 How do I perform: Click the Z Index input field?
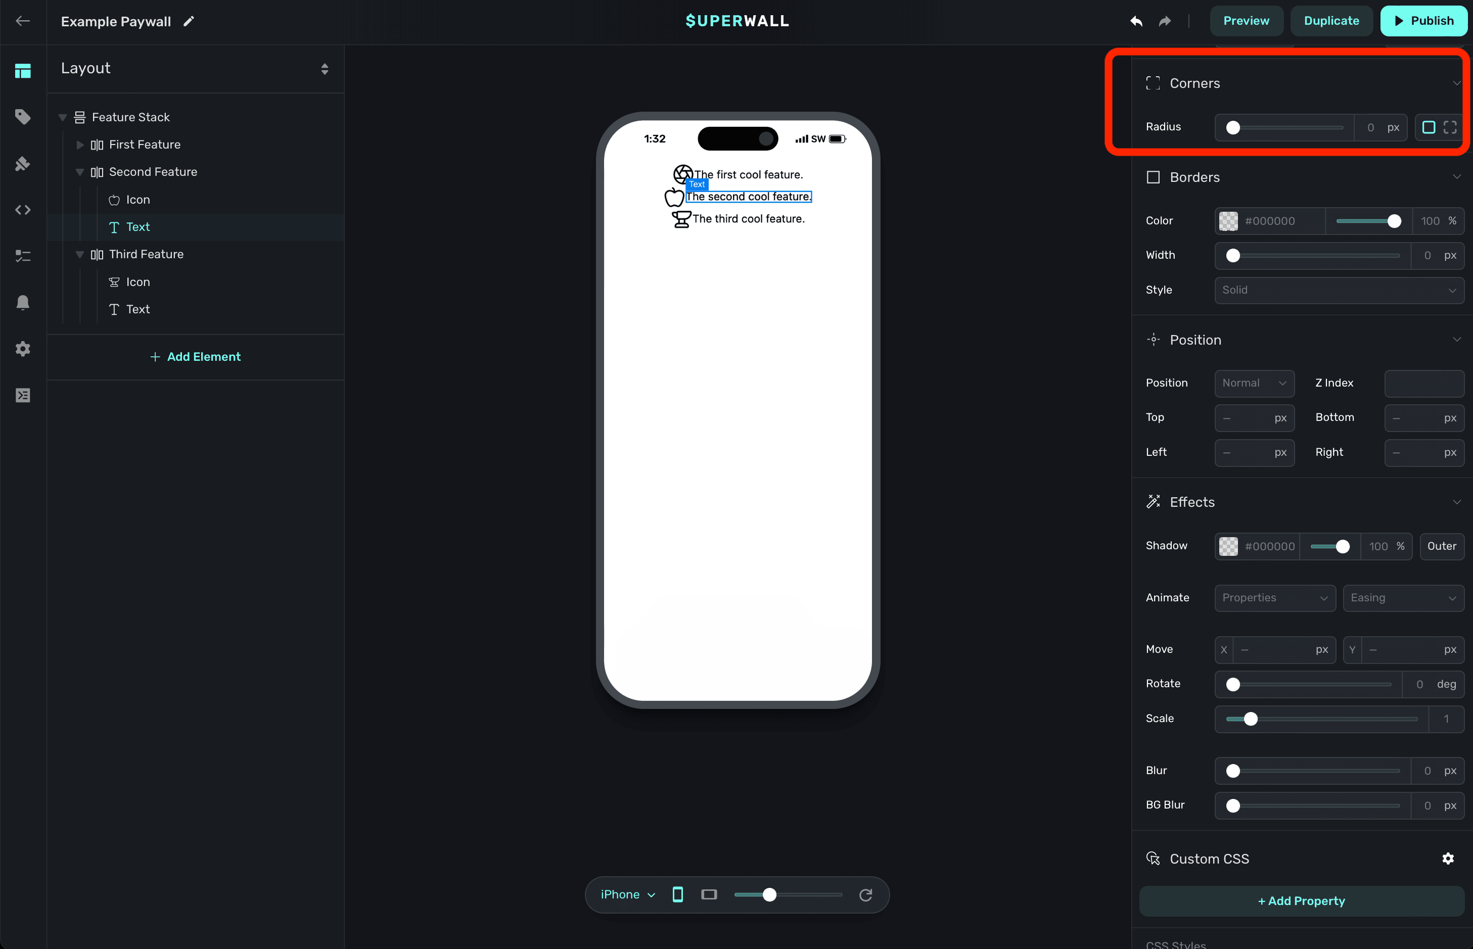click(1423, 383)
